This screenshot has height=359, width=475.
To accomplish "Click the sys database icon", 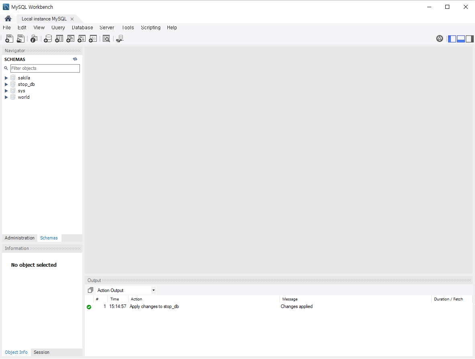I will click(13, 91).
